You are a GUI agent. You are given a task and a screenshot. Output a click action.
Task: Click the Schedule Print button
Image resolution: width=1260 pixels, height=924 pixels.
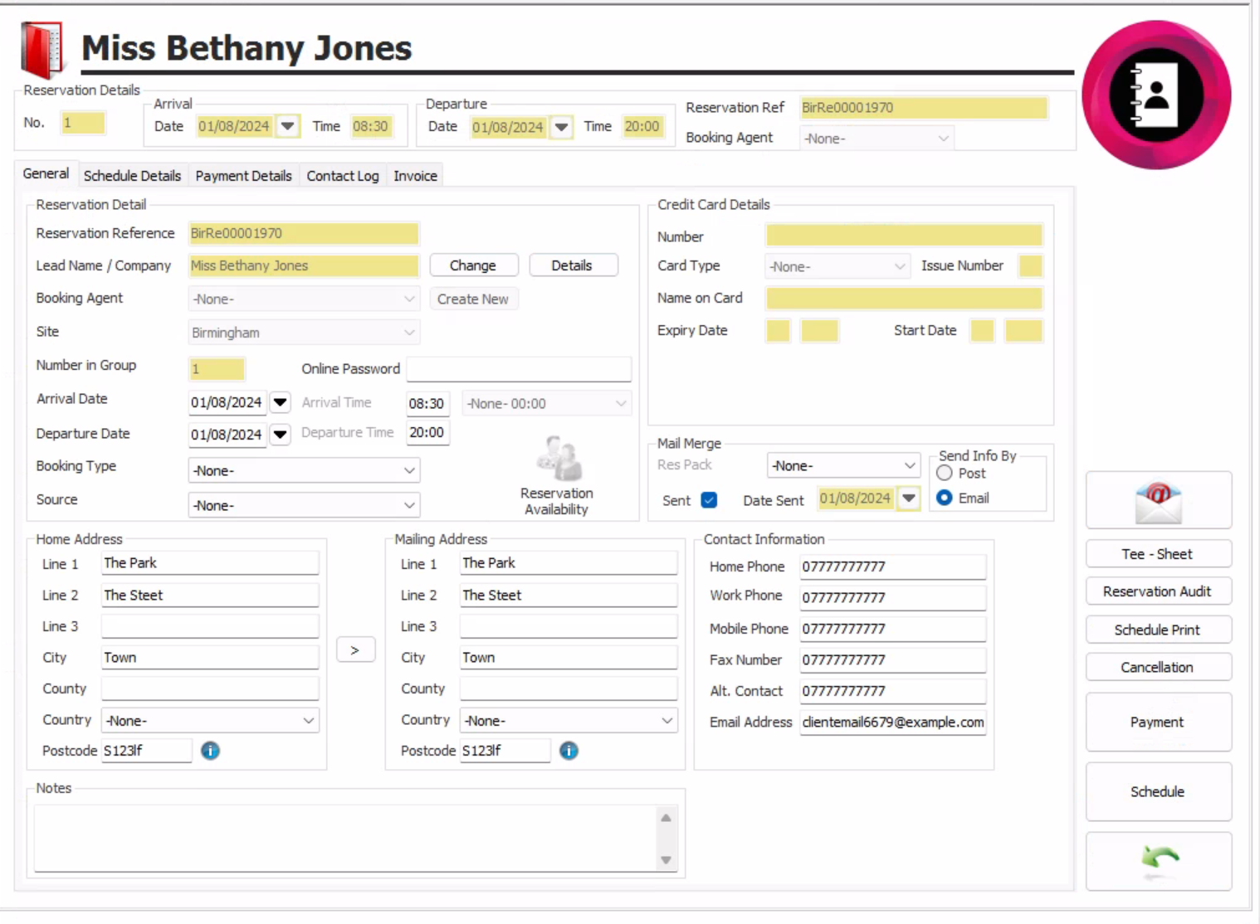pos(1158,630)
